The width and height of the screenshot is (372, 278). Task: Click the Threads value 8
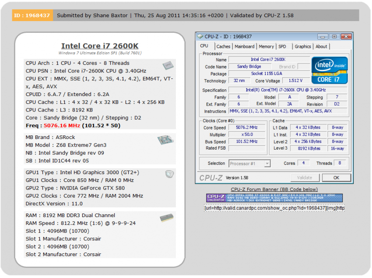(340, 163)
